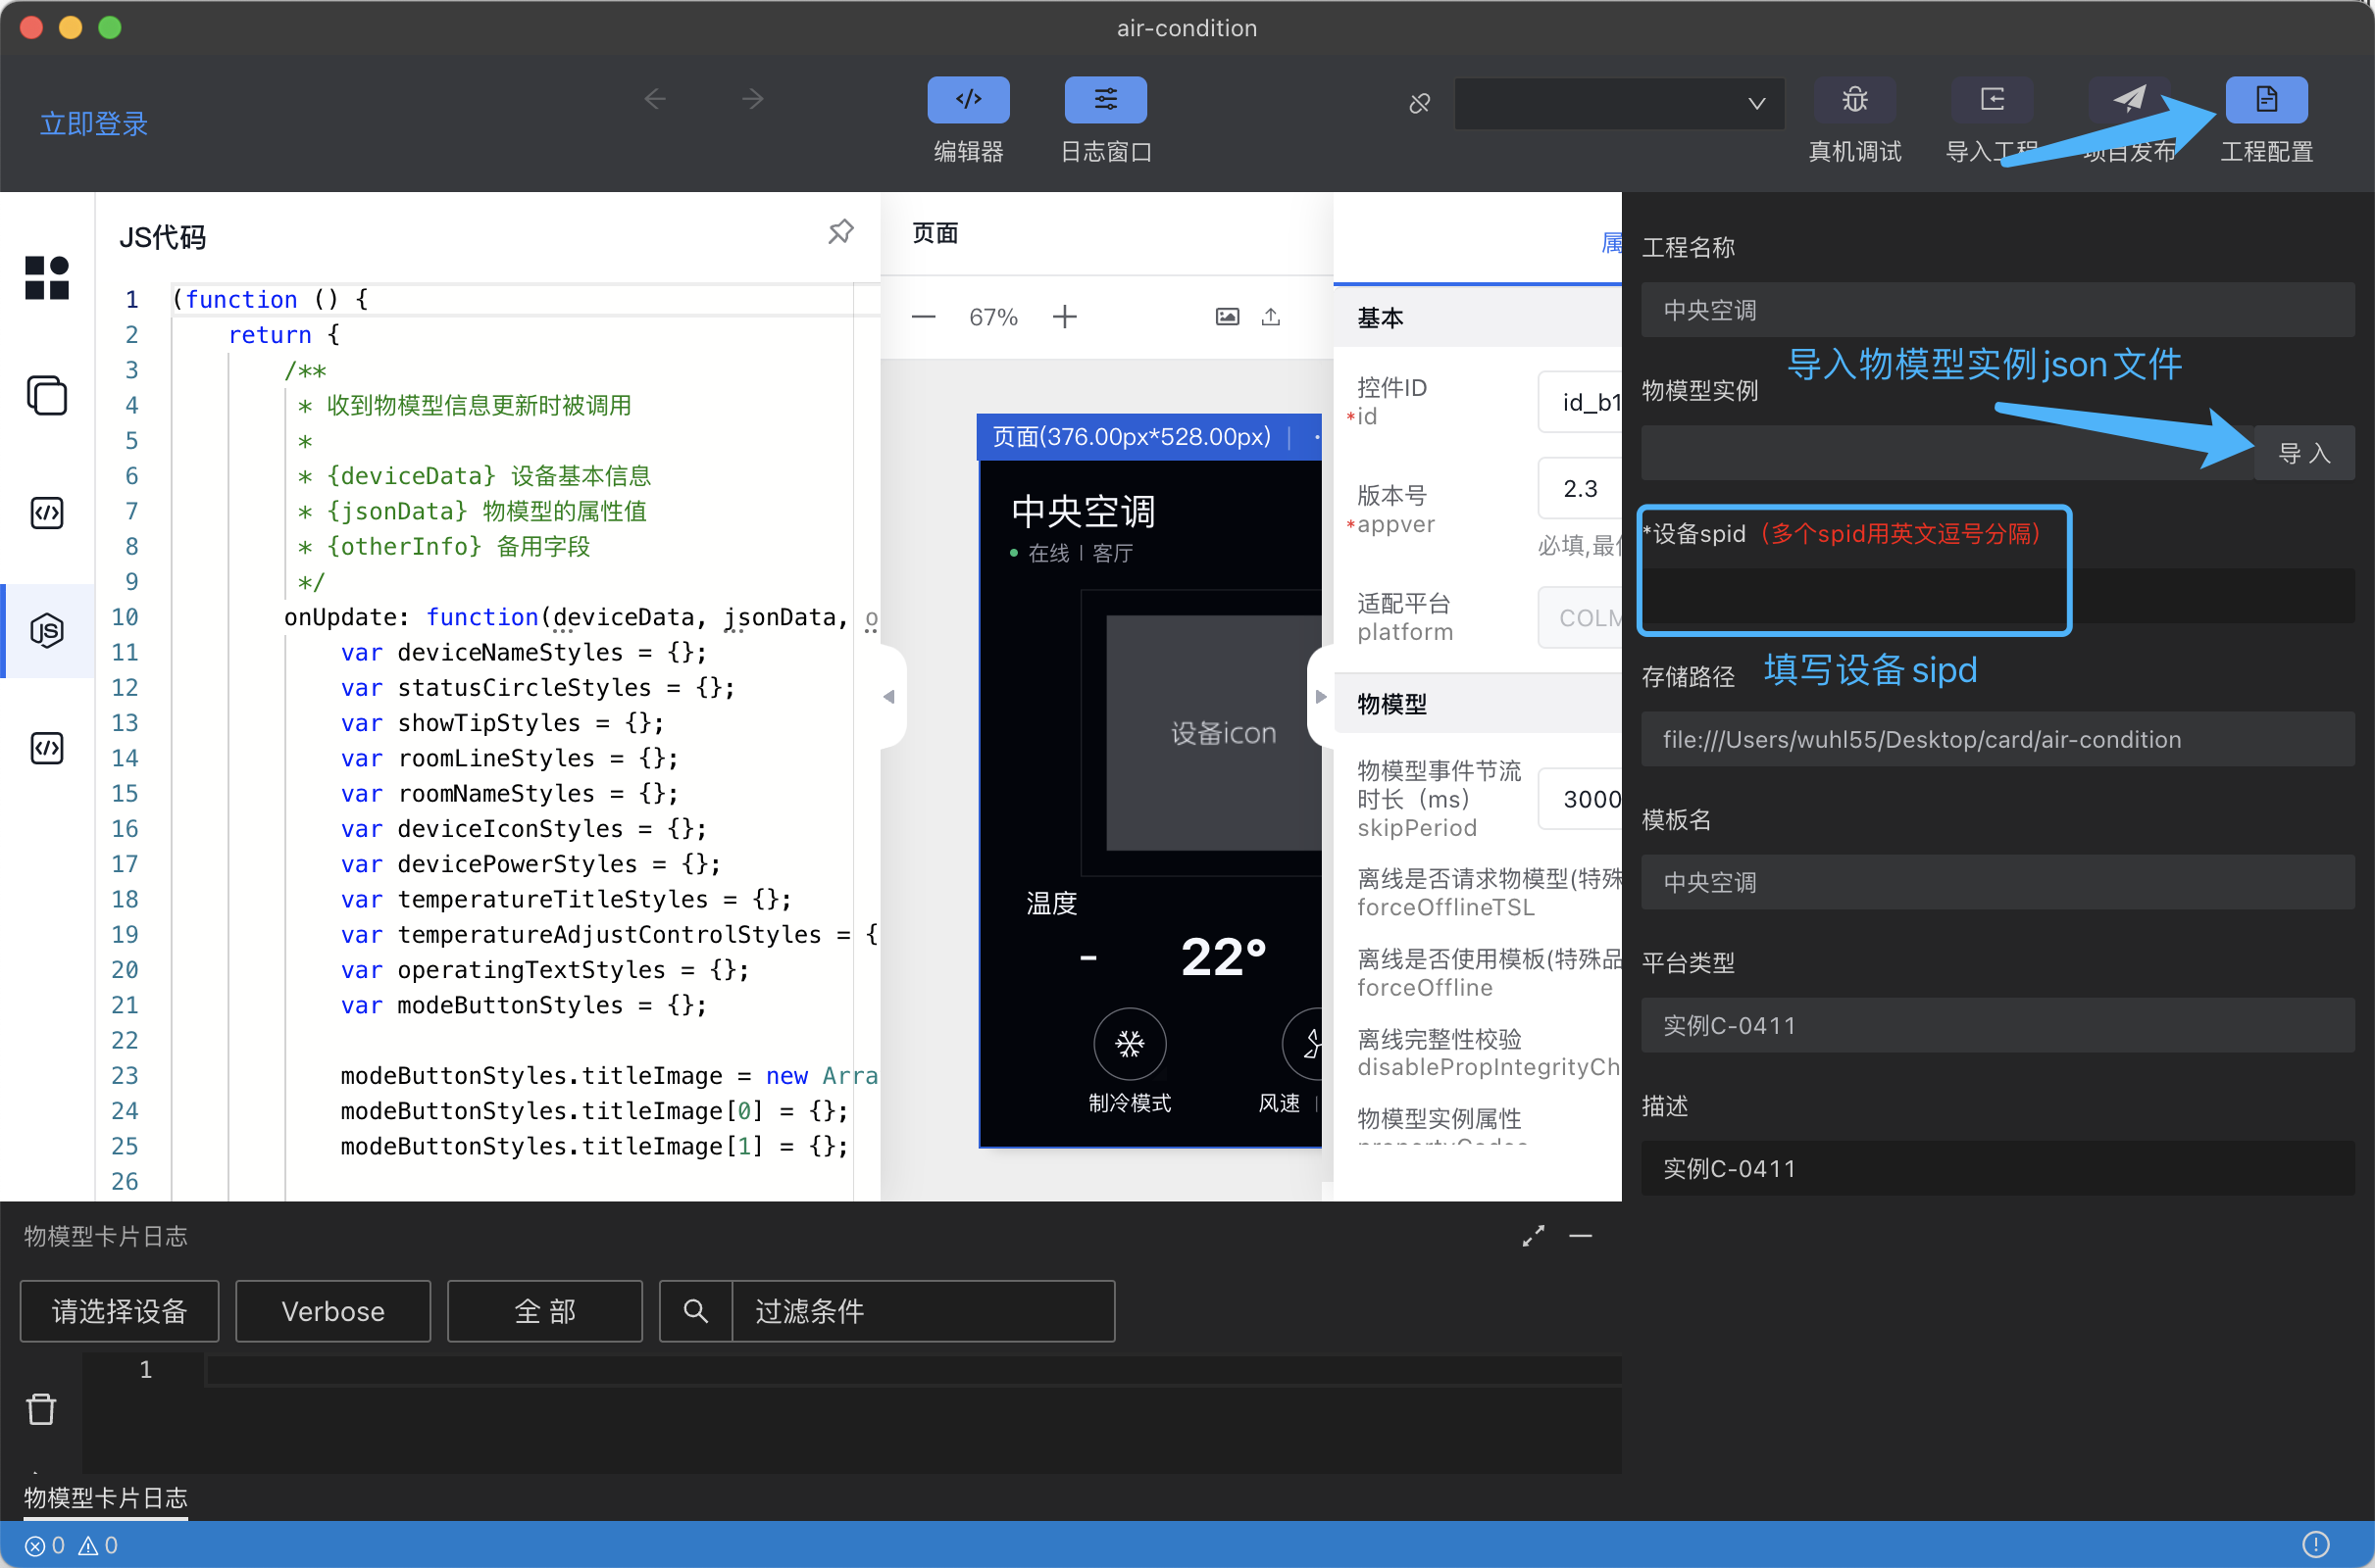Pin the JS代码 panel

(x=840, y=232)
